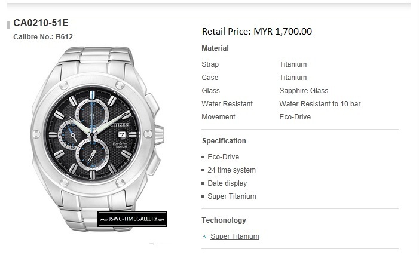
Task: Click the Sapphire Glass material value
Action: (304, 91)
